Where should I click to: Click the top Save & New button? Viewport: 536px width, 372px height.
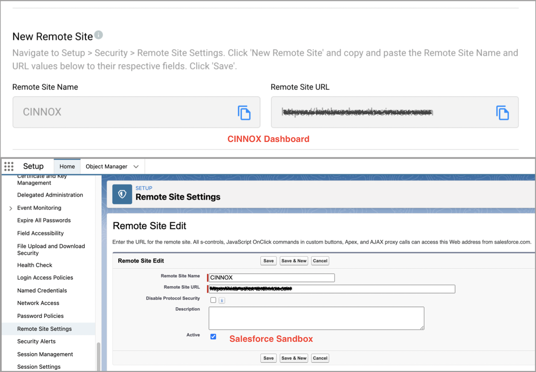[x=294, y=261]
